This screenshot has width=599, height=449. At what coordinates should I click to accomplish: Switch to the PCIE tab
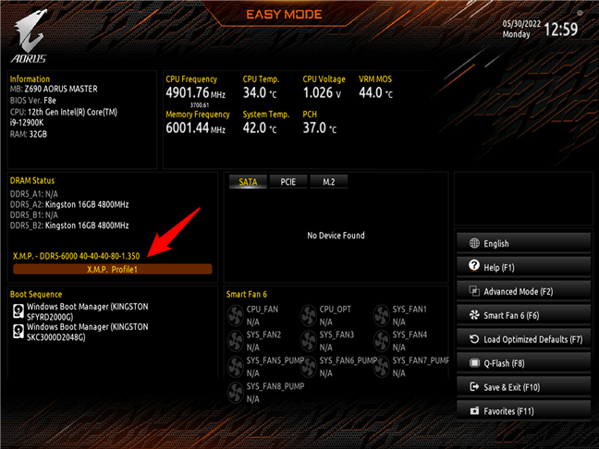click(288, 182)
